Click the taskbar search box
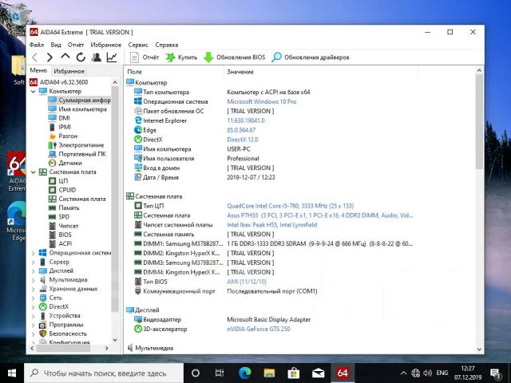This screenshot has width=511, height=383. (104, 373)
